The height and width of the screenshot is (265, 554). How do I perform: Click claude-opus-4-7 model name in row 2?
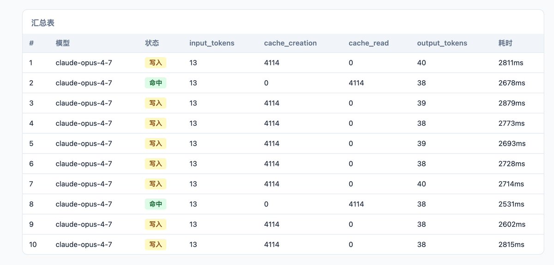[x=84, y=83]
